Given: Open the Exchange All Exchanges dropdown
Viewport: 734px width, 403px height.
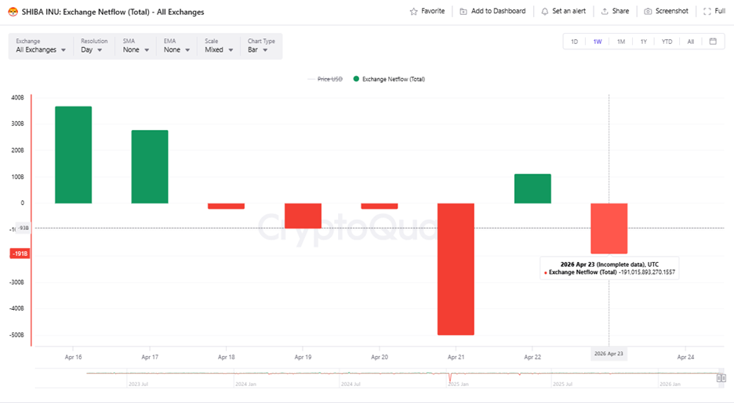Looking at the screenshot, I should [x=41, y=45].
